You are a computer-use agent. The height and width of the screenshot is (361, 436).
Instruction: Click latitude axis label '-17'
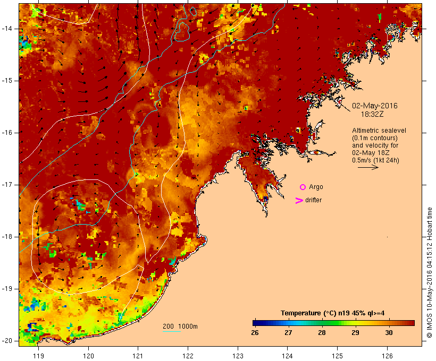coord(7,185)
